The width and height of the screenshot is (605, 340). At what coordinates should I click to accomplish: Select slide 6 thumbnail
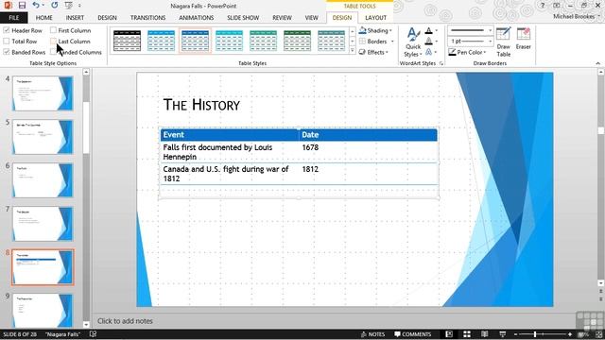[x=43, y=180]
